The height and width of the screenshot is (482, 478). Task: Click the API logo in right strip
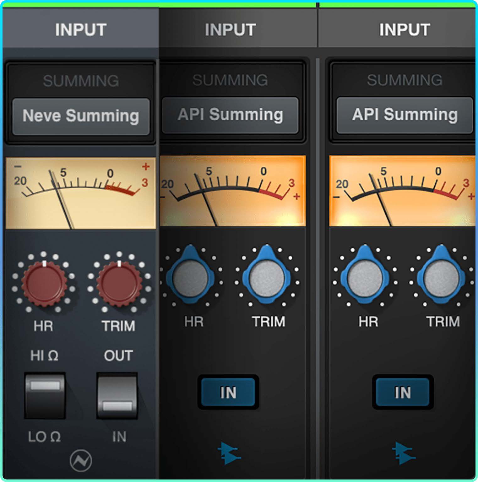coord(403,453)
